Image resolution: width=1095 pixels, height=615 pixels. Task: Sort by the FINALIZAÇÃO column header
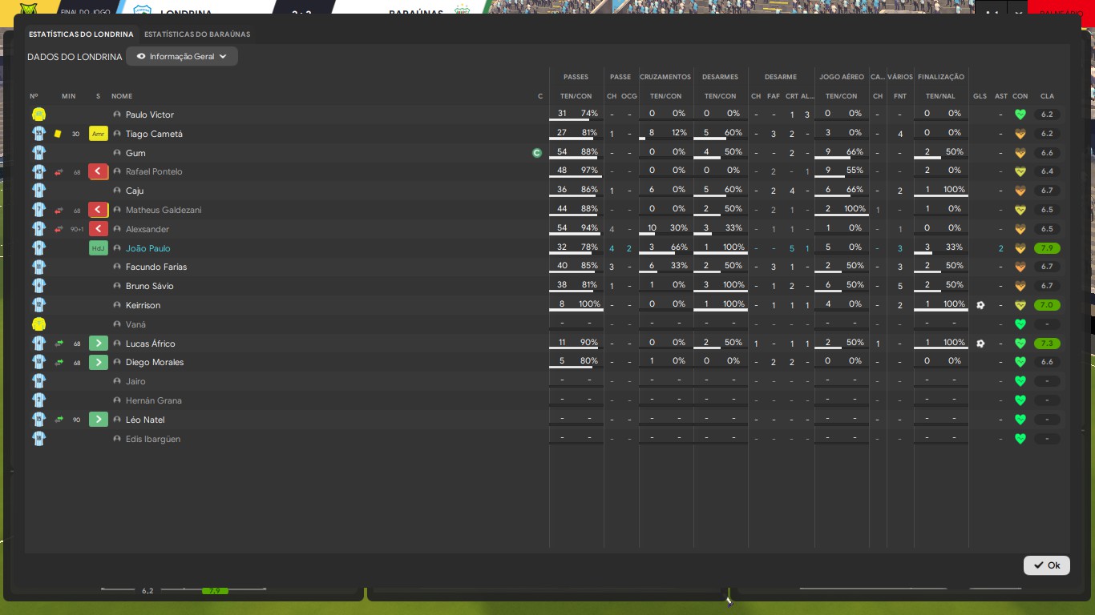click(941, 77)
